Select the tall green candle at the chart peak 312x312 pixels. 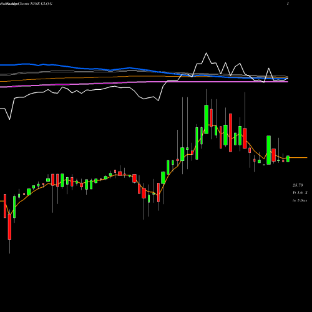click(206, 119)
